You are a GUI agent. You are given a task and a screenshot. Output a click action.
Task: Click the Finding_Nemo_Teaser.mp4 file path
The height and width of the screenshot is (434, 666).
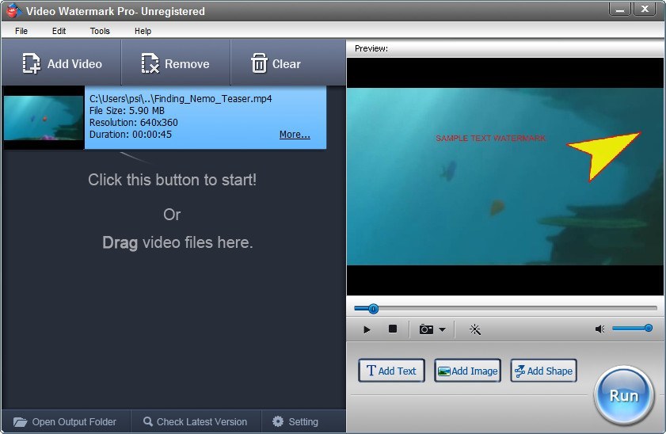(x=181, y=98)
